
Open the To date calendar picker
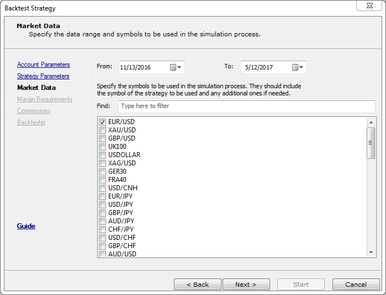tap(298, 67)
